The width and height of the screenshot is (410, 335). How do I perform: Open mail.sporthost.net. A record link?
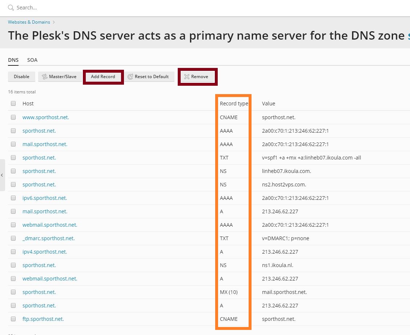[x=45, y=211]
